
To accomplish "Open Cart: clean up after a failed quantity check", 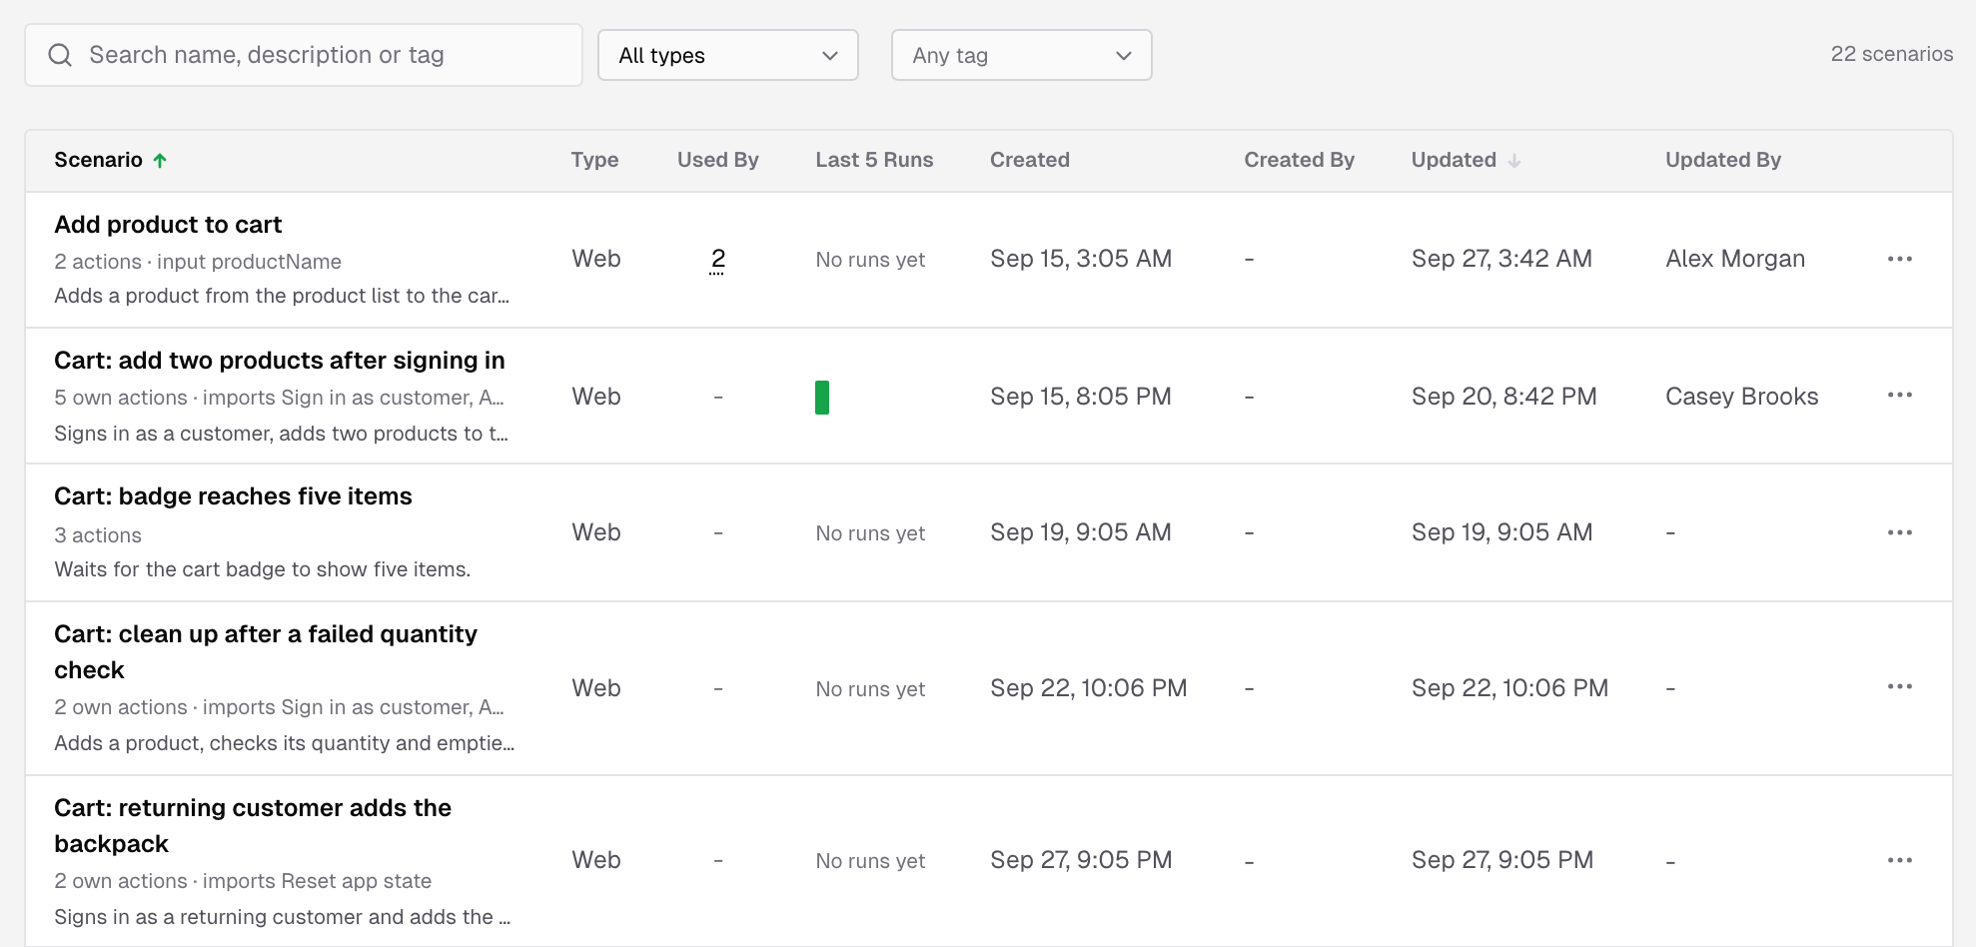I will (266, 652).
